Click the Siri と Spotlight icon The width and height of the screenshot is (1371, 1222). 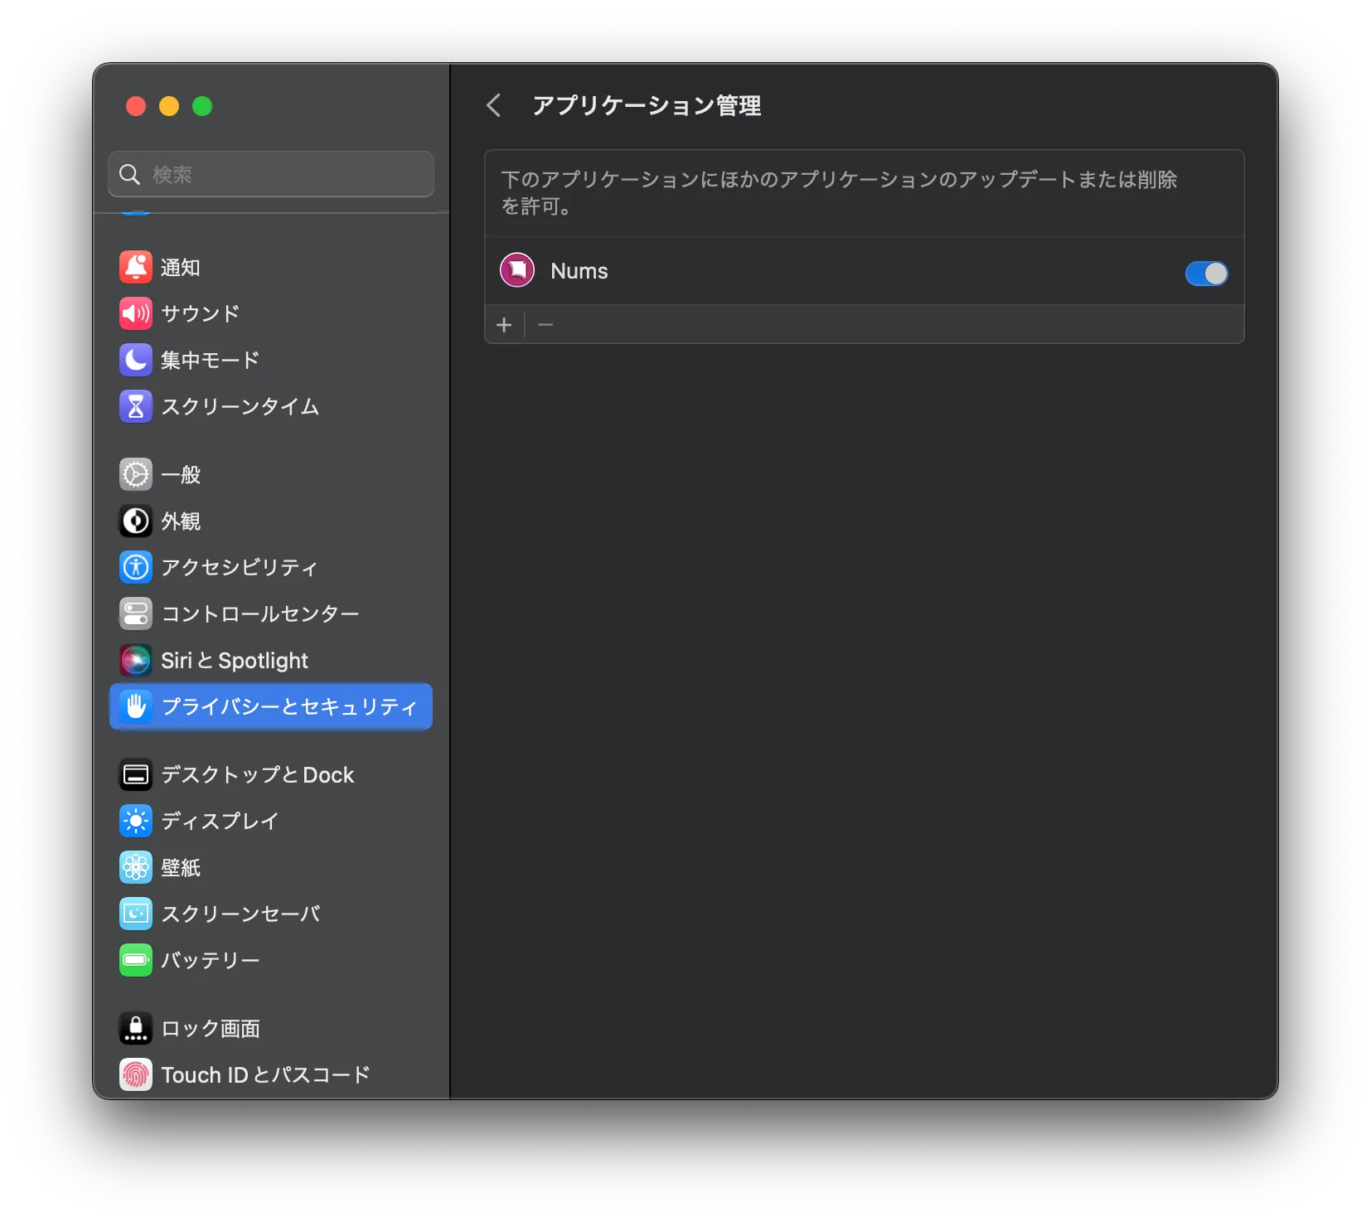136,660
